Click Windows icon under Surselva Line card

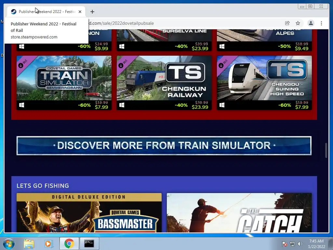(x=122, y=46)
